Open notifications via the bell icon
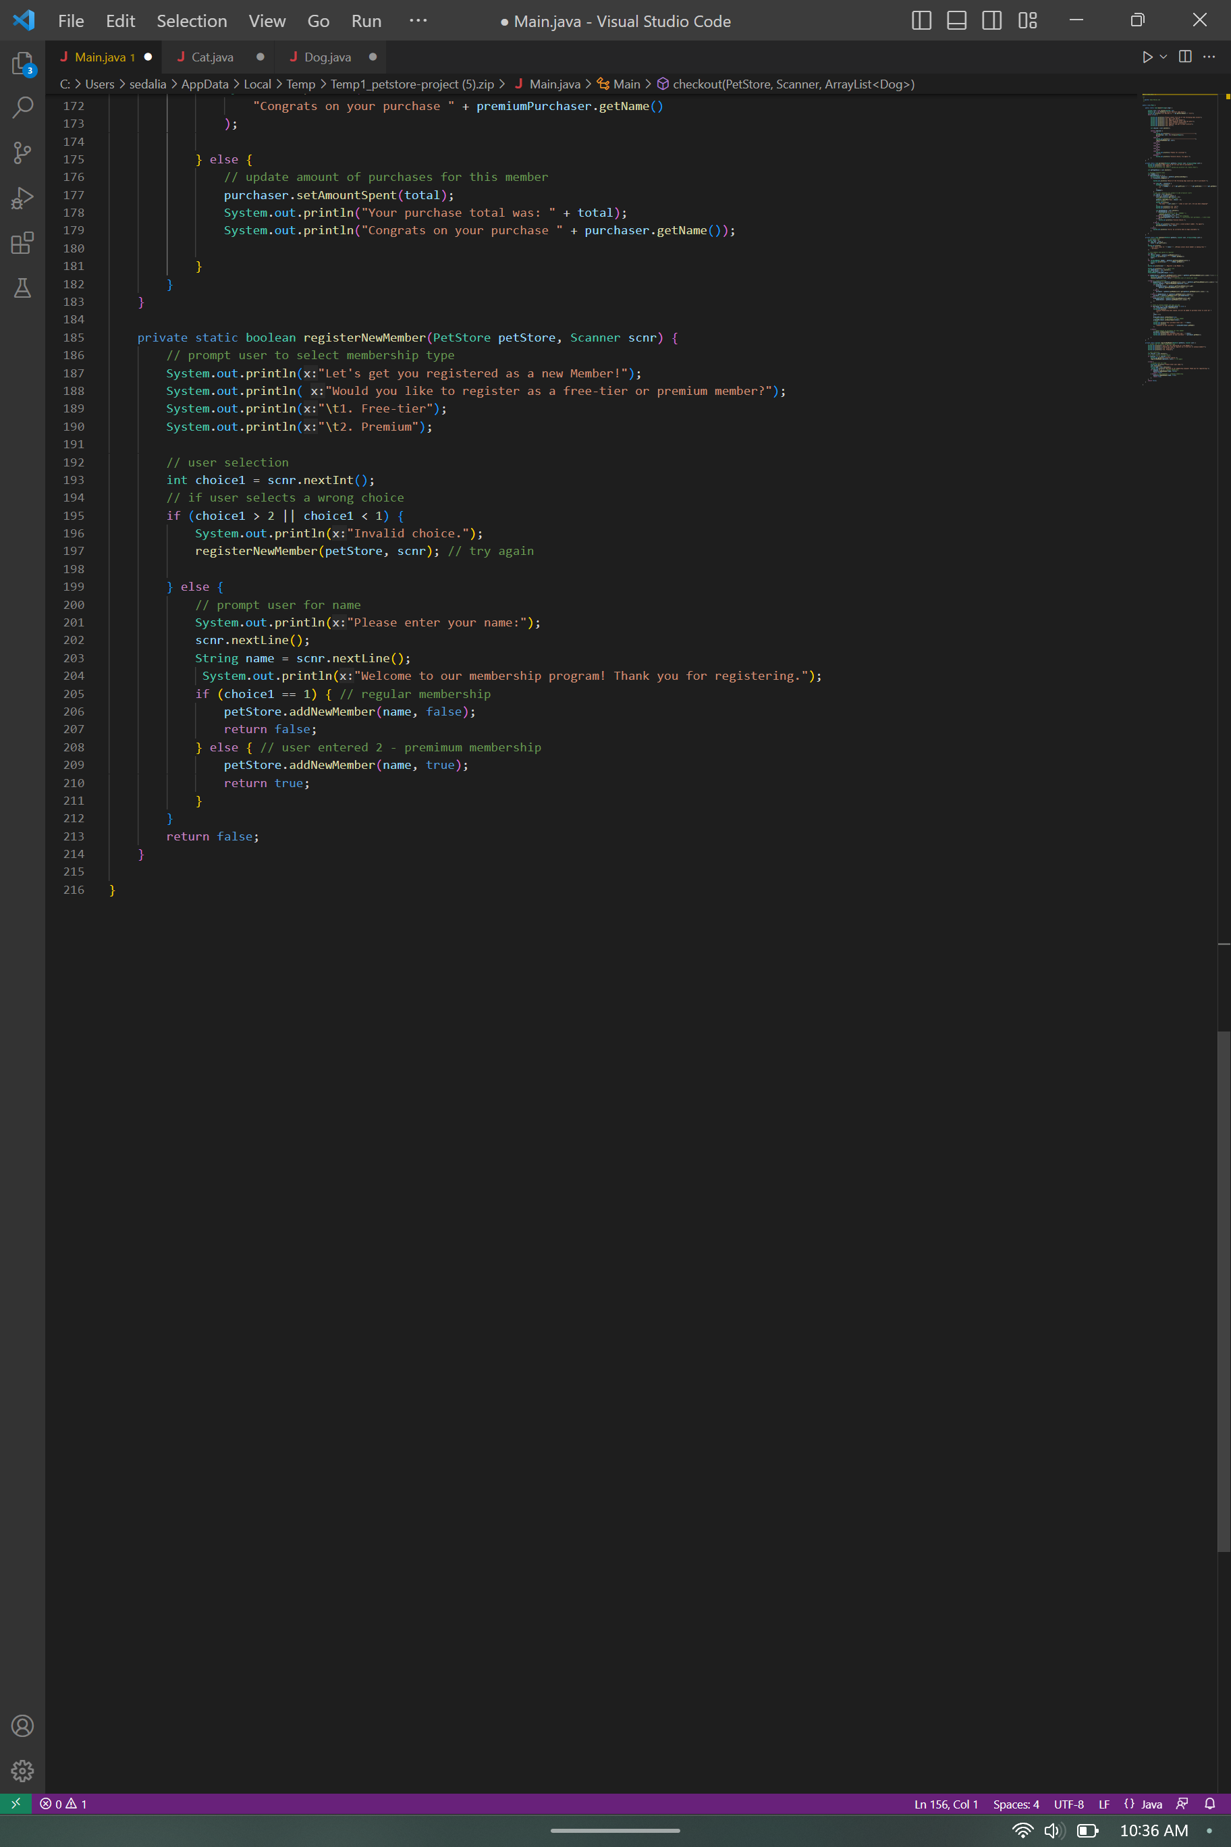 click(x=1210, y=1804)
